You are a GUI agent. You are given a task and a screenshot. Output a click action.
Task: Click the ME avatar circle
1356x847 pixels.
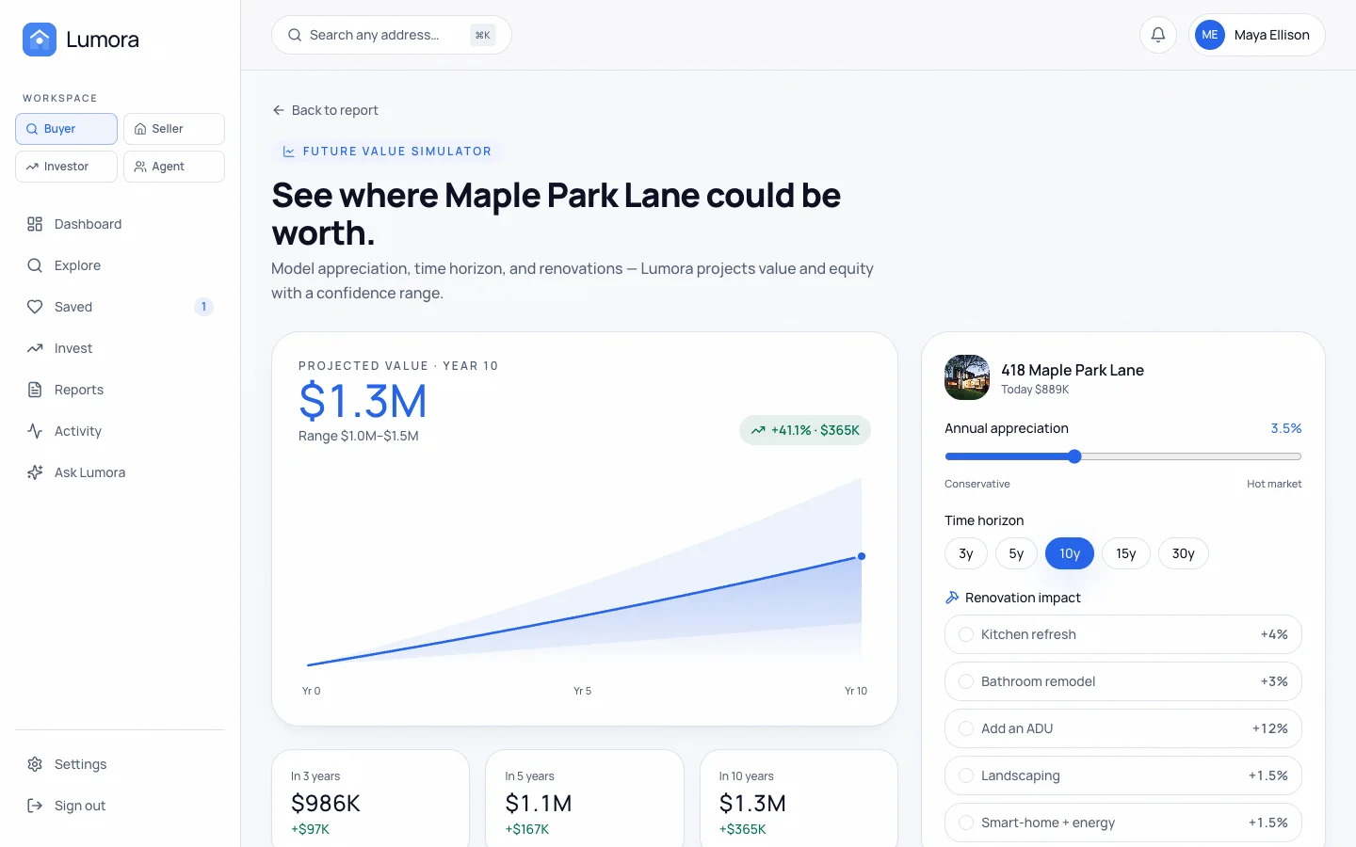point(1210,35)
